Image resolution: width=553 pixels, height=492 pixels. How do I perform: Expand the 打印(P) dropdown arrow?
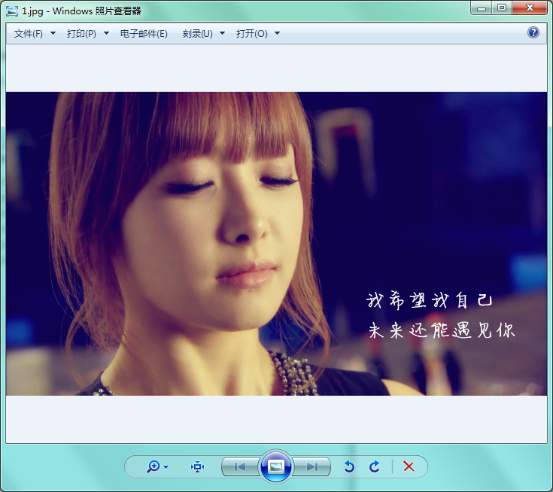[x=106, y=33]
